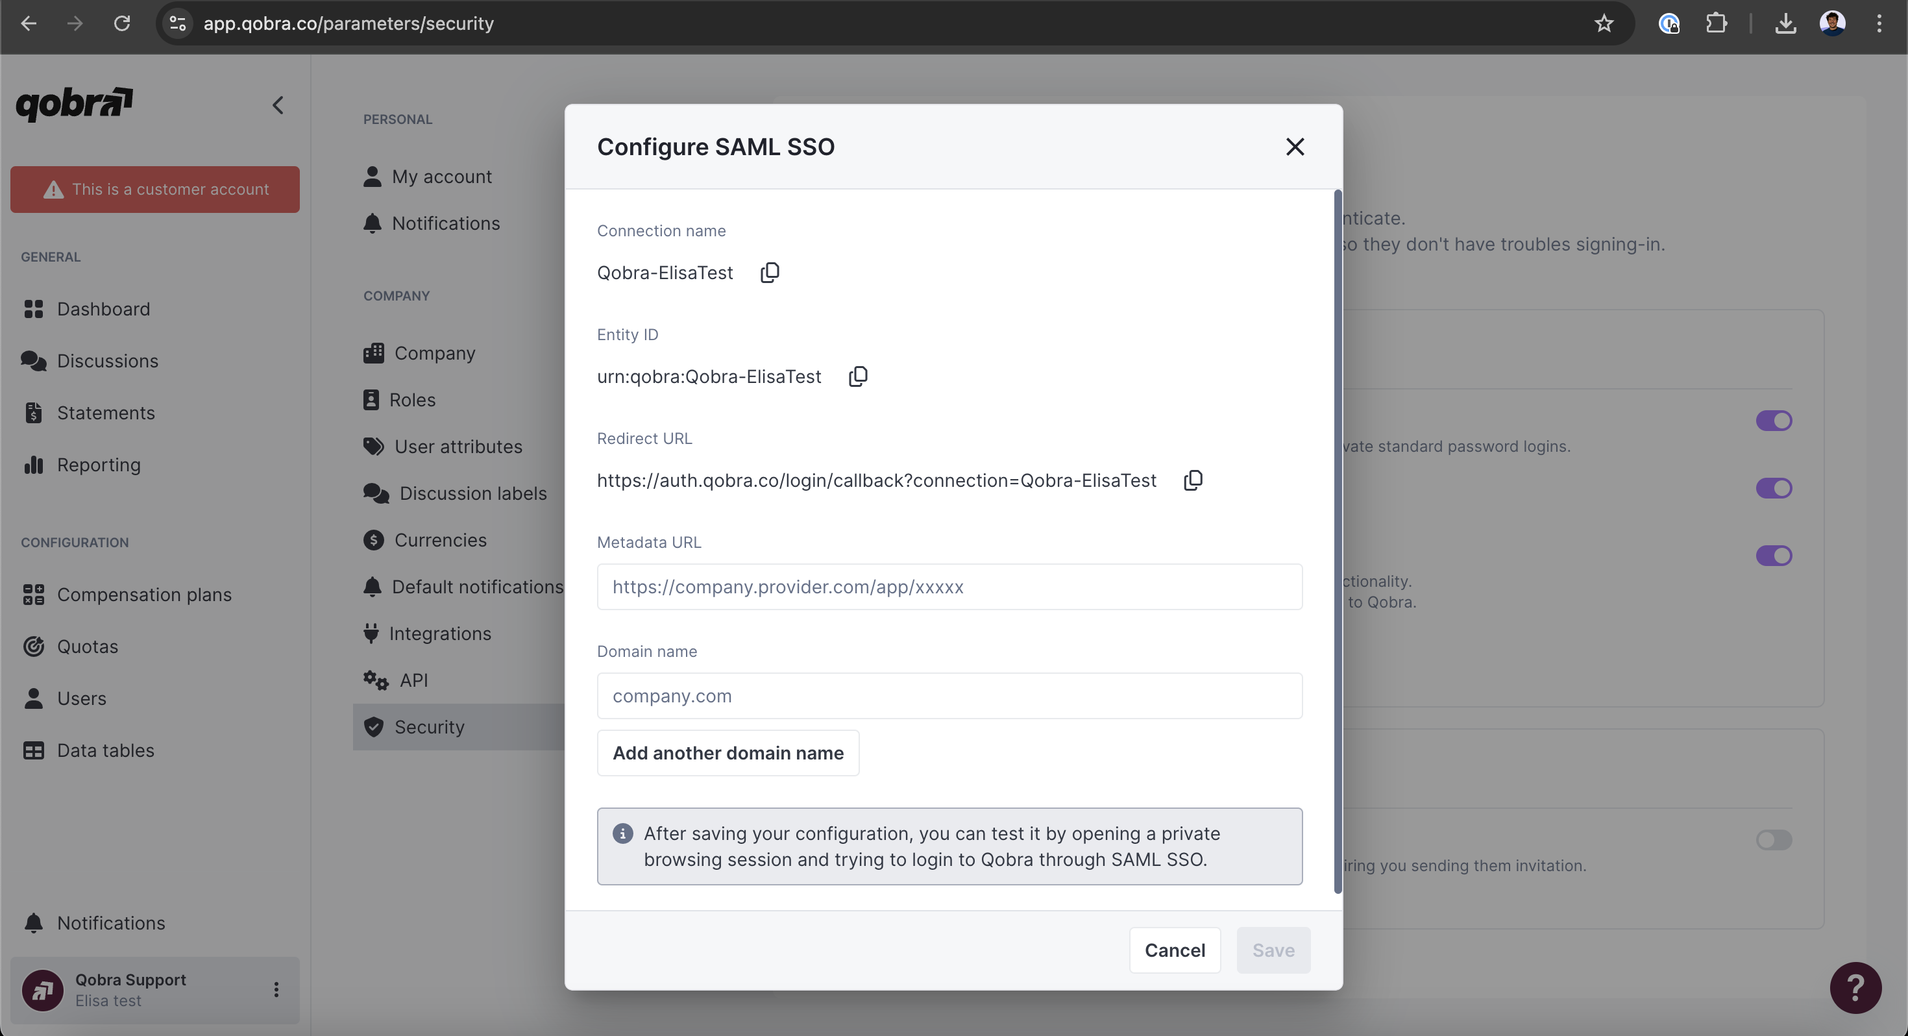This screenshot has width=1908, height=1036.
Task: Focus the Metadata URL input field
Action: 949,587
